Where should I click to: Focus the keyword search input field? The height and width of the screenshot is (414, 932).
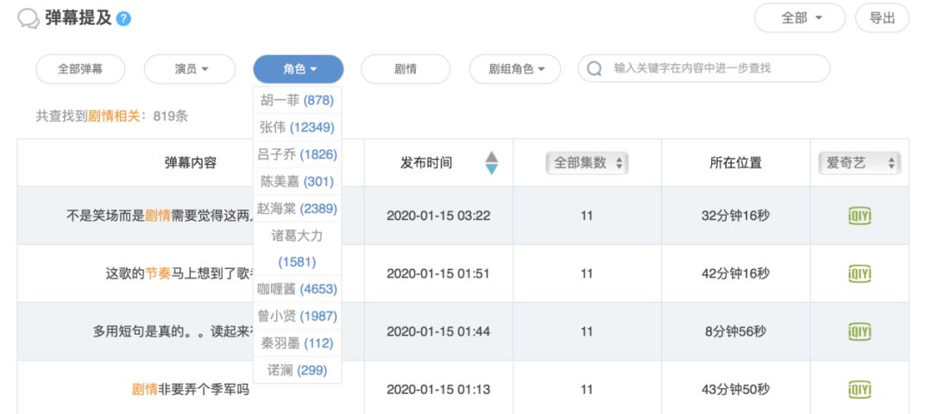click(704, 69)
